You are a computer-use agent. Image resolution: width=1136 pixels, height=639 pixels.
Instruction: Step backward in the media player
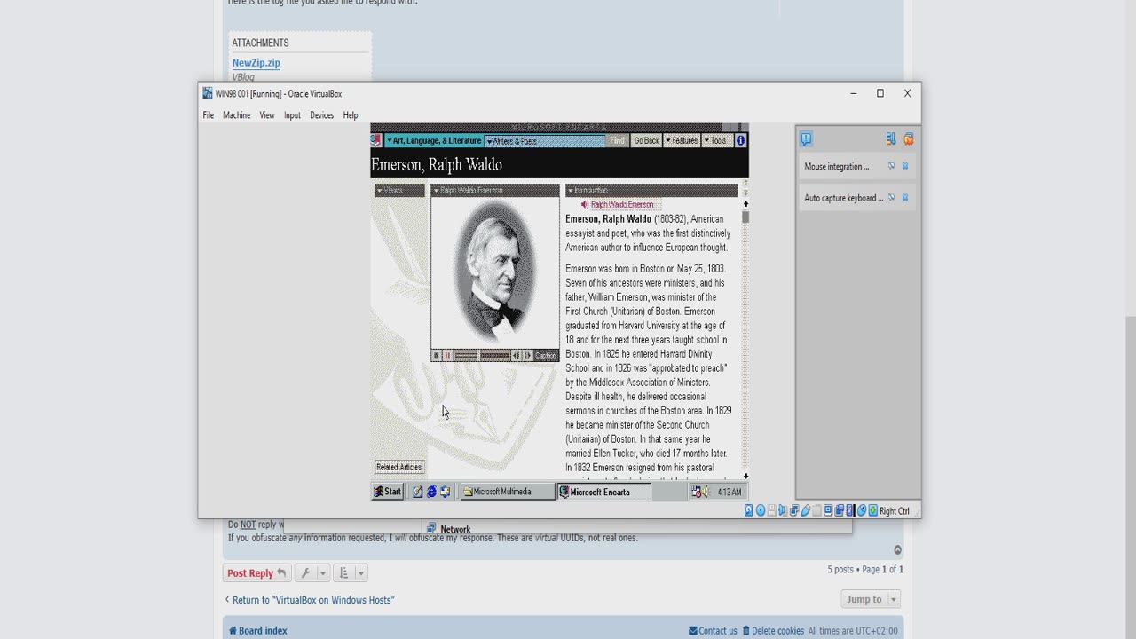coord(516,356)
